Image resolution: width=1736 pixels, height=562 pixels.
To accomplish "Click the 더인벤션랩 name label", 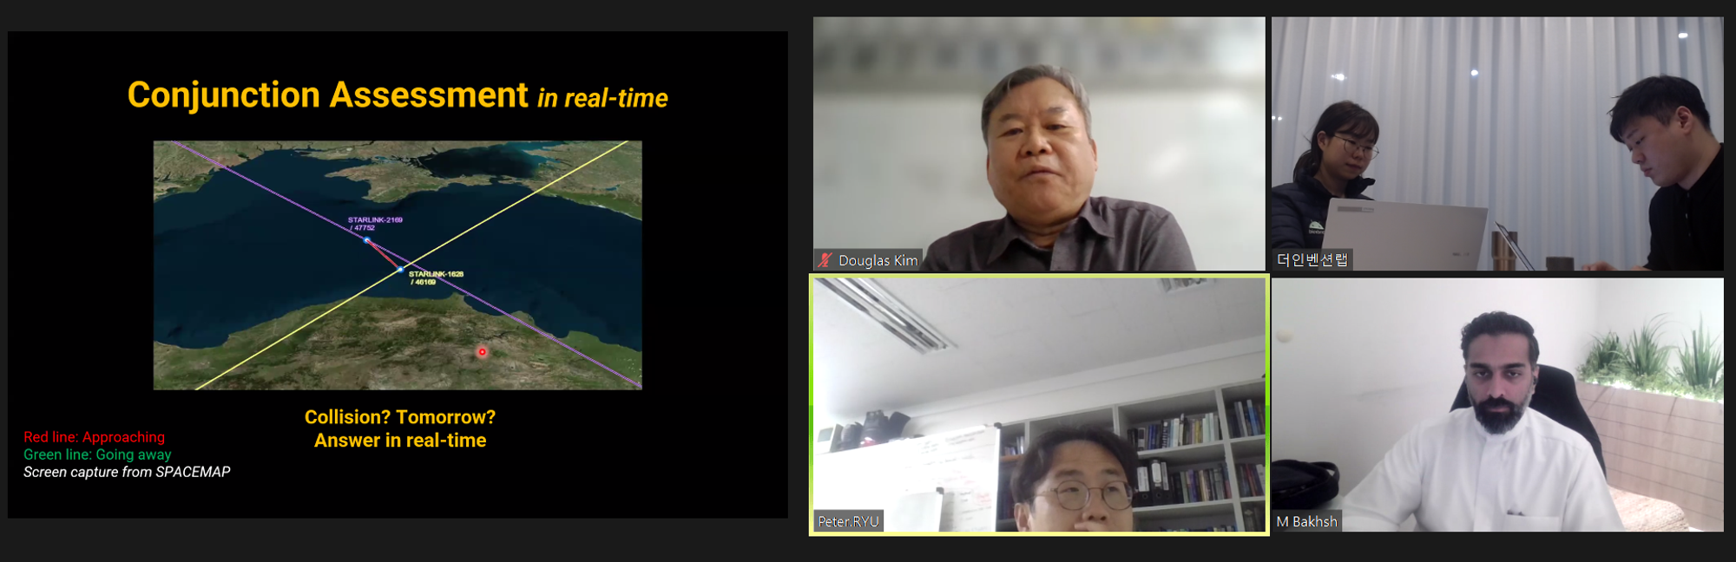I will [1312, 259].
